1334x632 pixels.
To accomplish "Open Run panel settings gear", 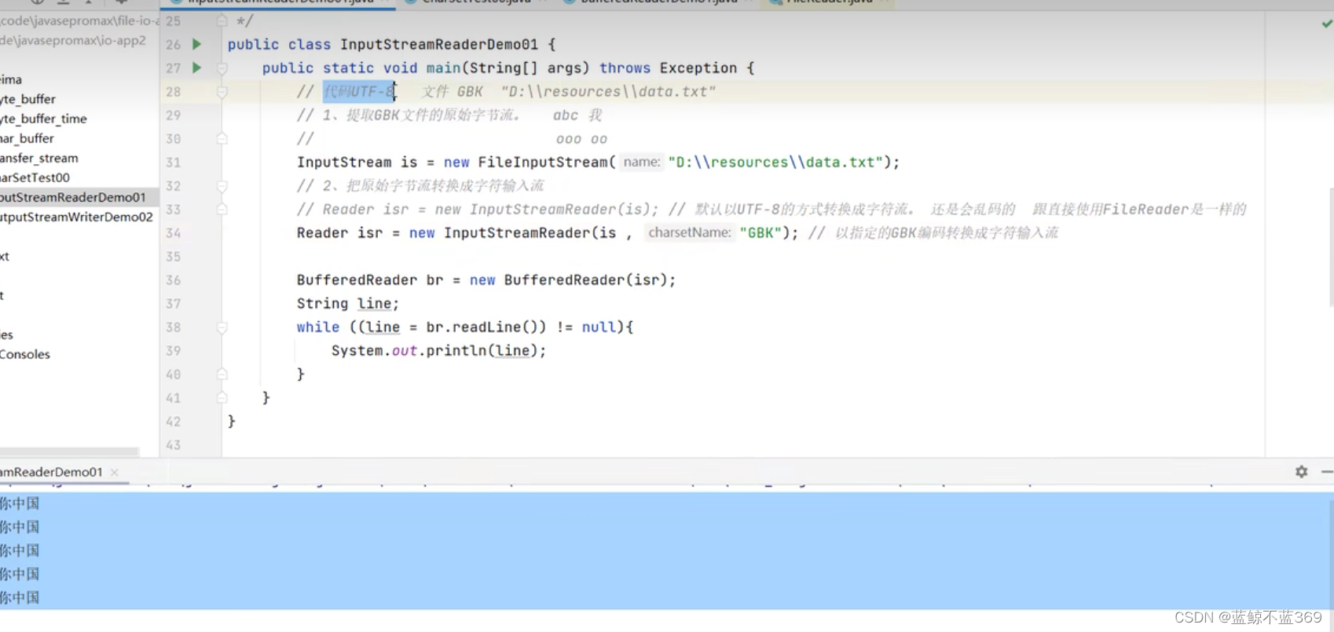I will (x=1301, y=471).
